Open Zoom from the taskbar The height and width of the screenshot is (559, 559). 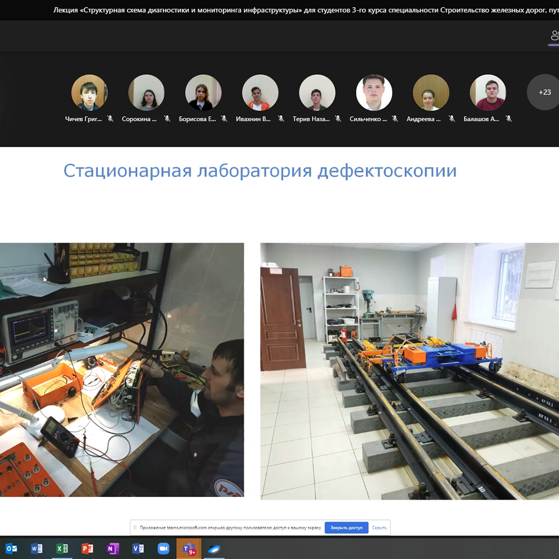pyautogui.click(x=163, y=548)
